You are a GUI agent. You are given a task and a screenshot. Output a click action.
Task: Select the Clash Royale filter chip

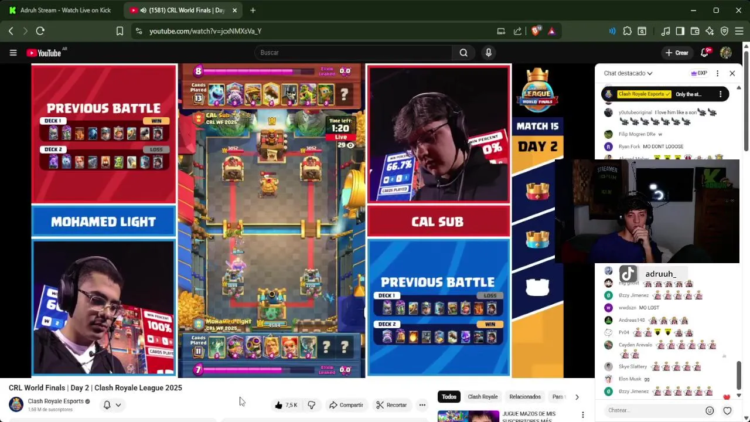[x=482, y=397]
